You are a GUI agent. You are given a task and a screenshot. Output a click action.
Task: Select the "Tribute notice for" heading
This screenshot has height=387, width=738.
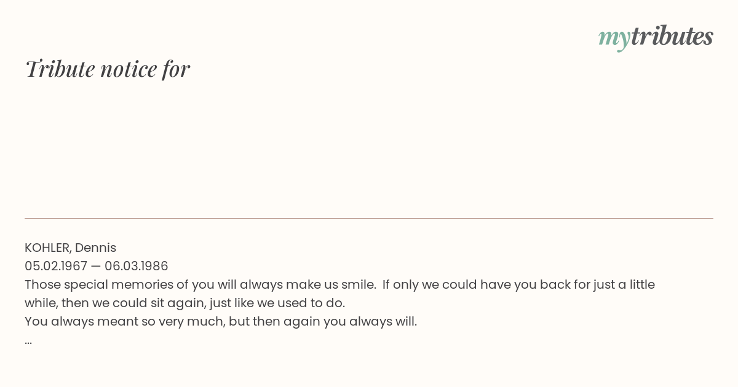[108, 69]
